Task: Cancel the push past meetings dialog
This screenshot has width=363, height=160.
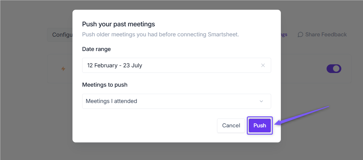Action: tap(231, 126)
